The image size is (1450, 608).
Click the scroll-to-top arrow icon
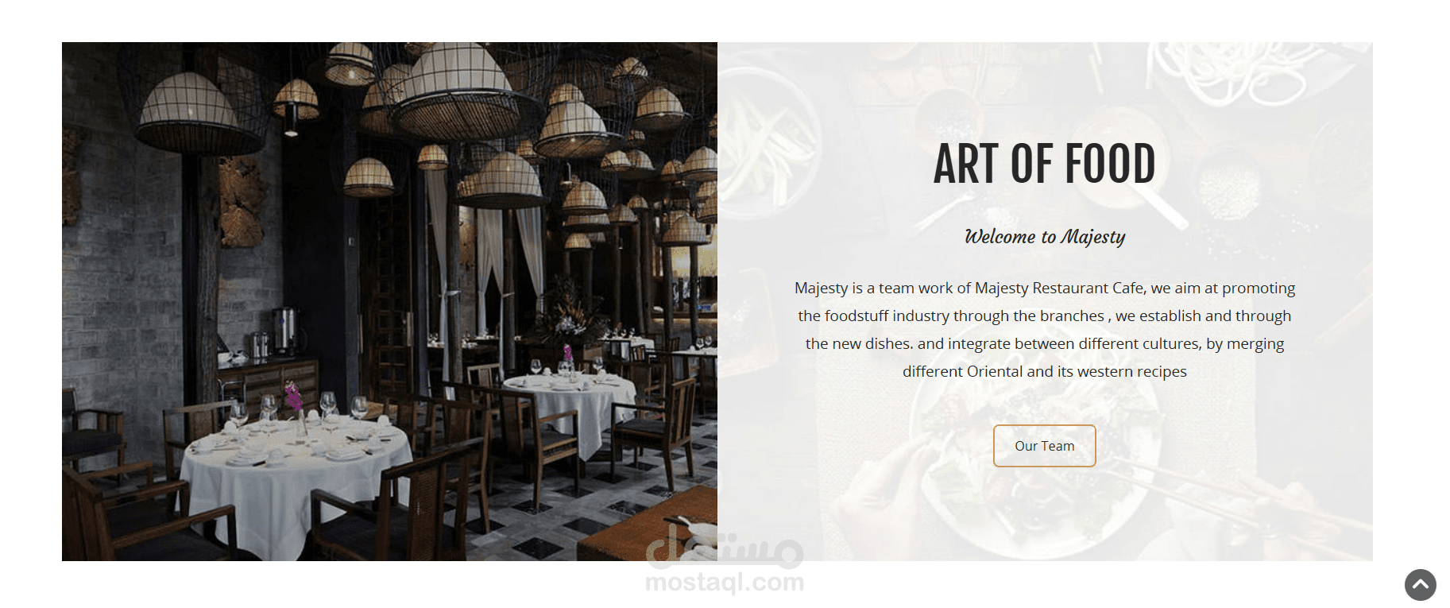click(1420, 585)
